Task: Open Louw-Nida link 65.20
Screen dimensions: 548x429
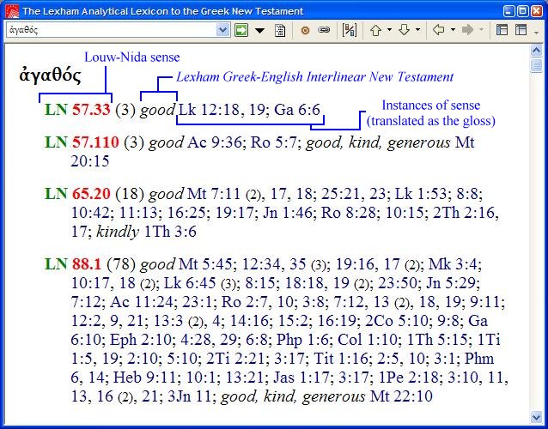Action: [91, 193]
